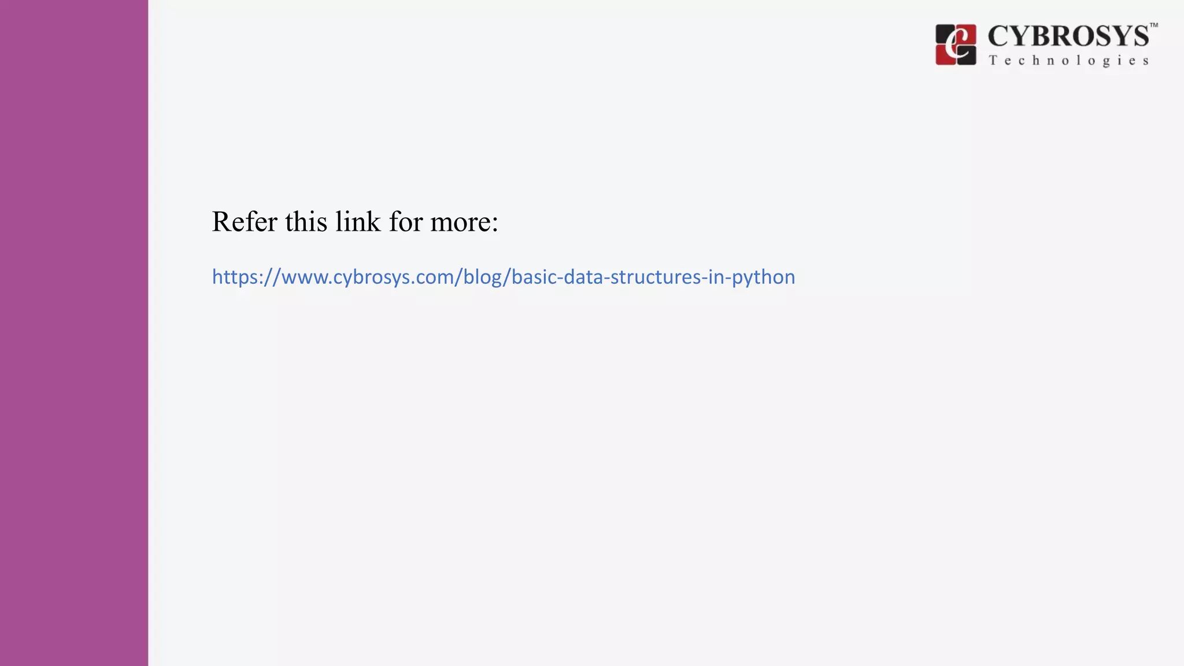Click the word 'this' in the heading
Viewport: 1184px width, 666px height.
[x=306, y=221]
